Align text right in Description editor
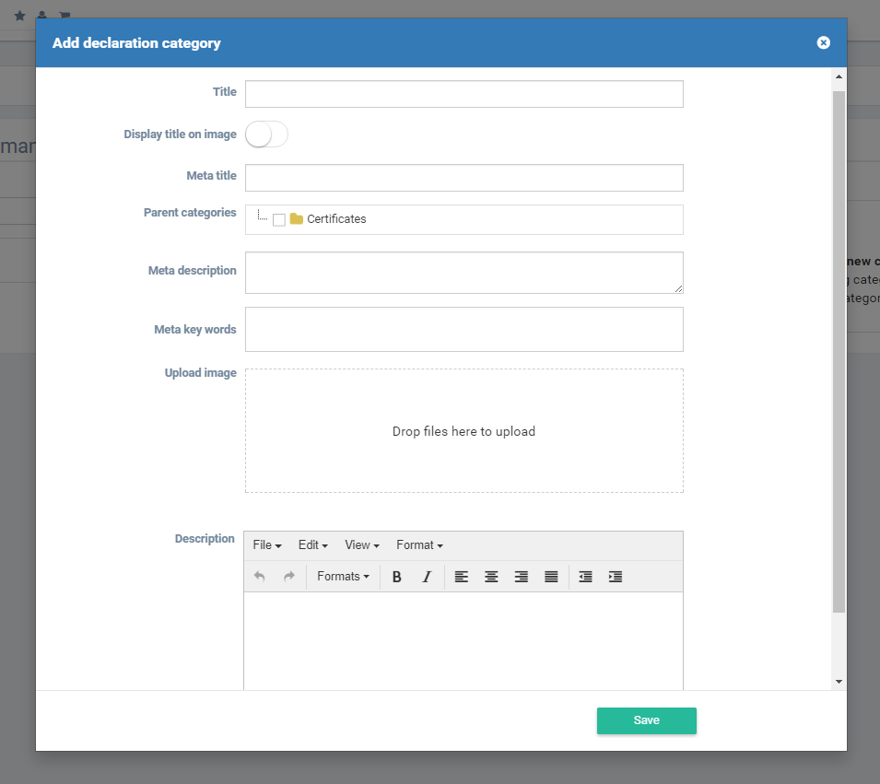 (522, 577)
